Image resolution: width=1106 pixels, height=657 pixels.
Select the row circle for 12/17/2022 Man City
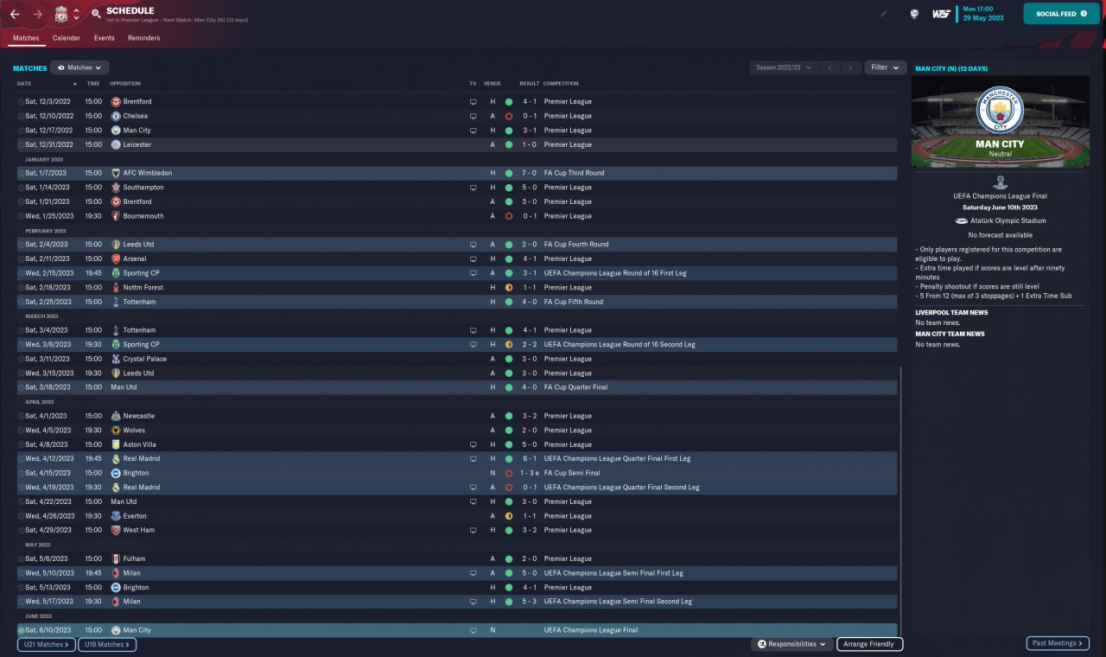pyautogui.click(x=21, y=130)
